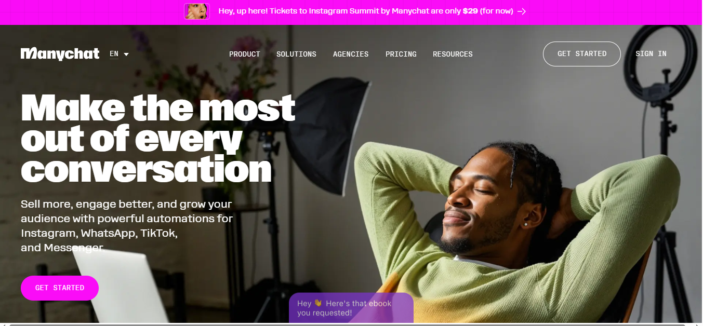Click the purple ebook chat bubble
The width and height of the screenshot is (703, 326).
pyautogui.click(x=351, y=308)
